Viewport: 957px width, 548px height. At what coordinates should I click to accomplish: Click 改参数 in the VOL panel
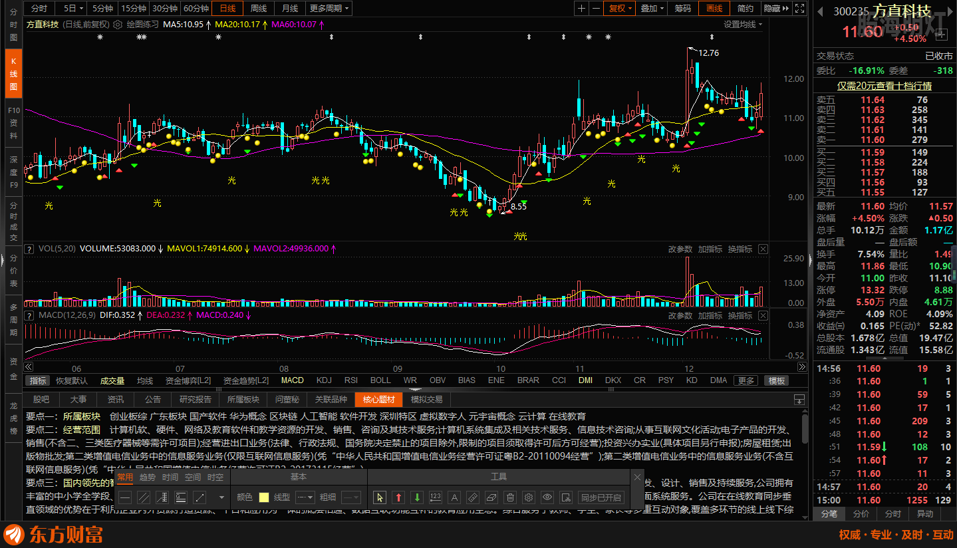pos(680,249)
